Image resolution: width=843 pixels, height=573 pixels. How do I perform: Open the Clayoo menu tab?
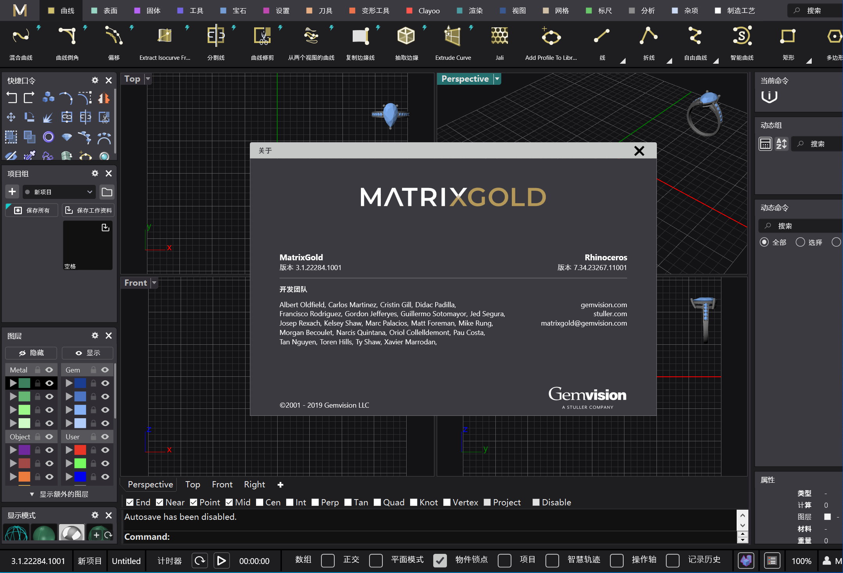(x=423, y=11)
